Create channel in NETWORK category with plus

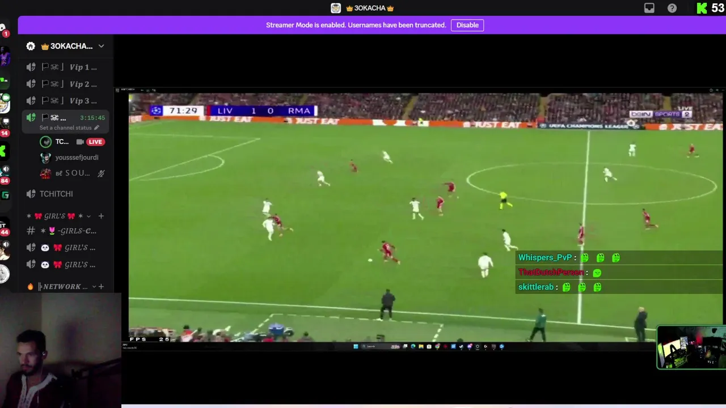pos(101,287)
